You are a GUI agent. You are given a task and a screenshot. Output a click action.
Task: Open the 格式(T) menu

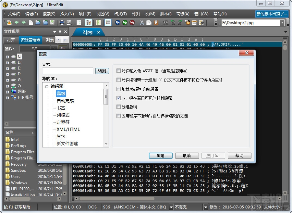[x=120, y=14]
